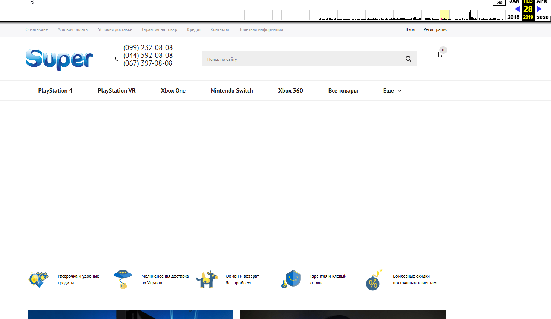Click the installment credit money icon

point(38,279)
